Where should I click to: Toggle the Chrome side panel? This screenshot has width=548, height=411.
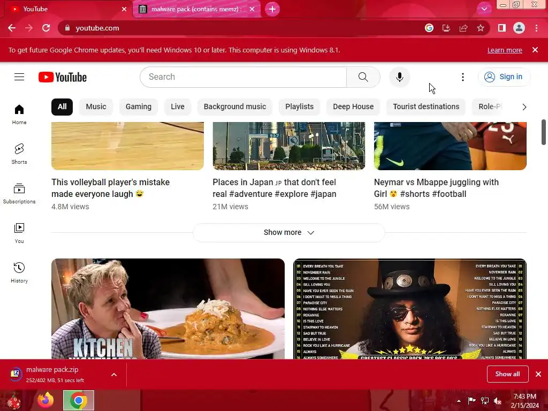point(502,28)
